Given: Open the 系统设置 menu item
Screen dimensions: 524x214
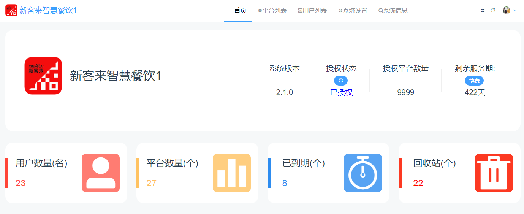Looking at the screenshot, I should pyautogui.click(x=353, y=11).
